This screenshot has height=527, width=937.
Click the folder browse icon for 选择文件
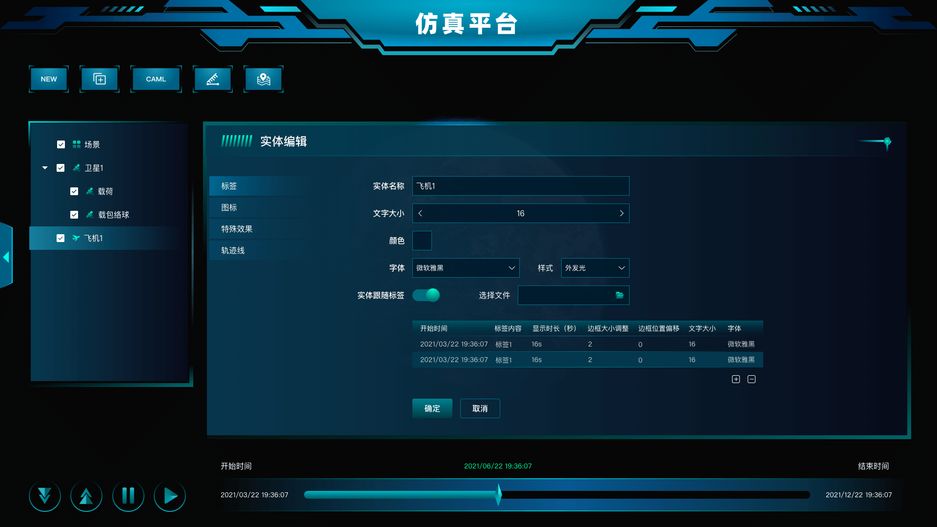[619, 295]
